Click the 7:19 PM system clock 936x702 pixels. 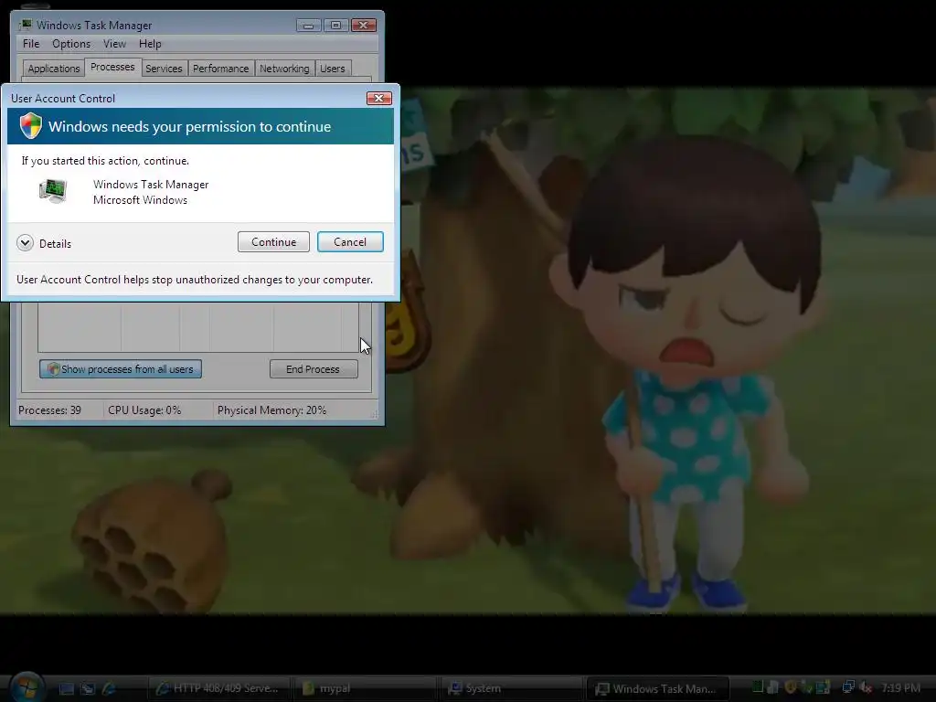(x=900, y=687)
